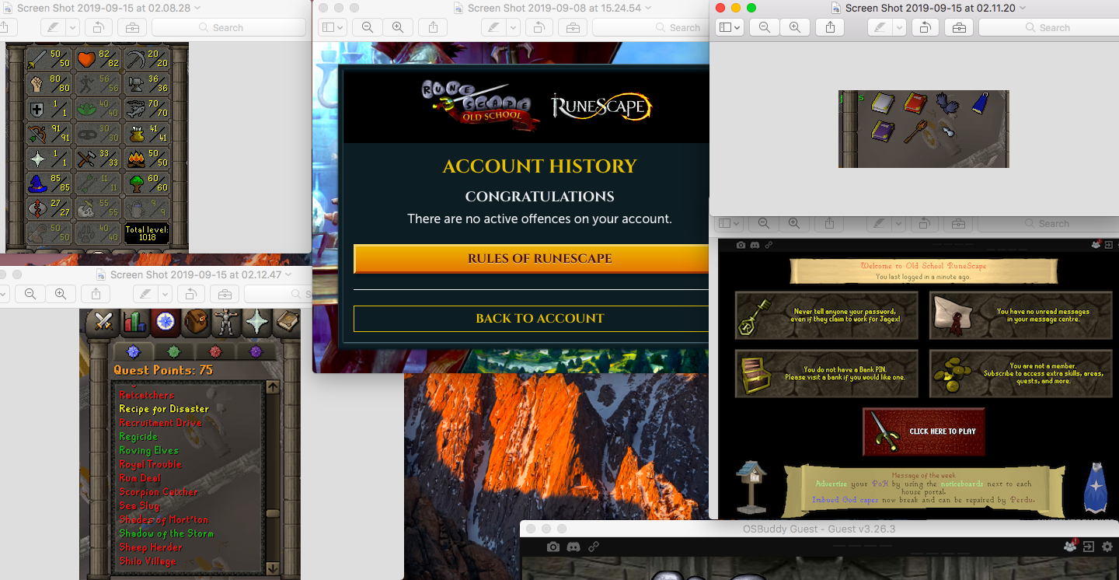Click the BACK TO ACCOUNT button
The image size is (1119, 580).
[532, 319]
